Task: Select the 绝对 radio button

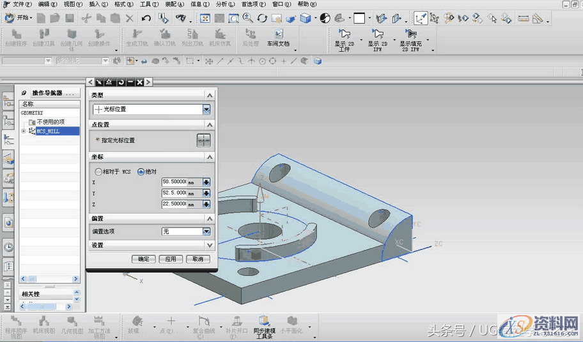Action: click(x=141, y=172)
